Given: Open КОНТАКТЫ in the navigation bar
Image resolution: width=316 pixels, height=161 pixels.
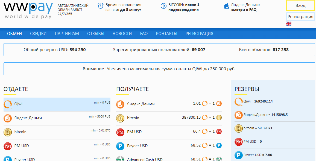Looking at the screenshot, I should [166, 34].
